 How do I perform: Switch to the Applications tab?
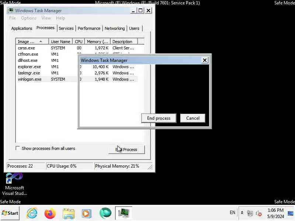click(22, 28)
